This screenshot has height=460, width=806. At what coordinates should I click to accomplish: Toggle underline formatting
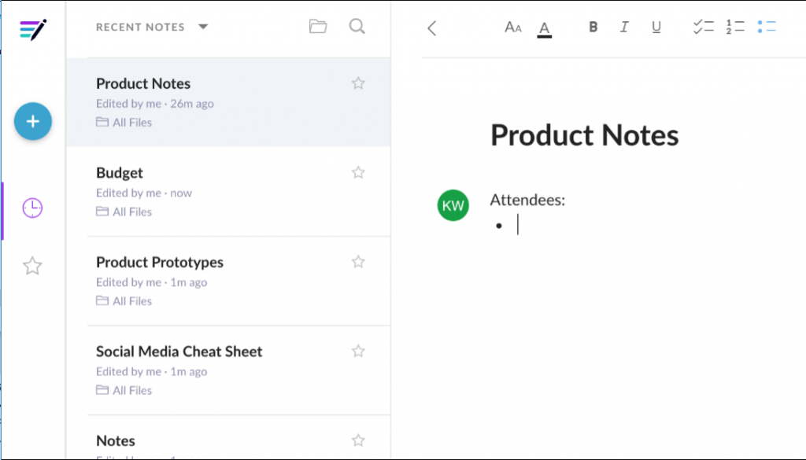click(x=656, y=27)
